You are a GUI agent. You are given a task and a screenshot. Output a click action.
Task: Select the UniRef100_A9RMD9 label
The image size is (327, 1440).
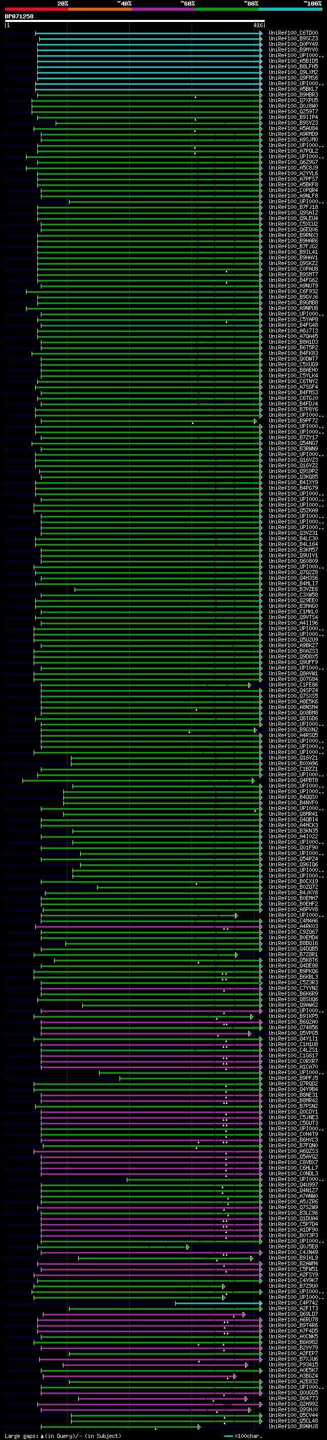[x=293, y=134]
